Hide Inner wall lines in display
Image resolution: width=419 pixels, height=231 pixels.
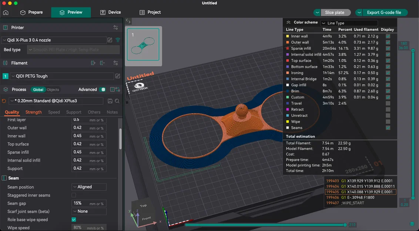click(x=388, y=36)
